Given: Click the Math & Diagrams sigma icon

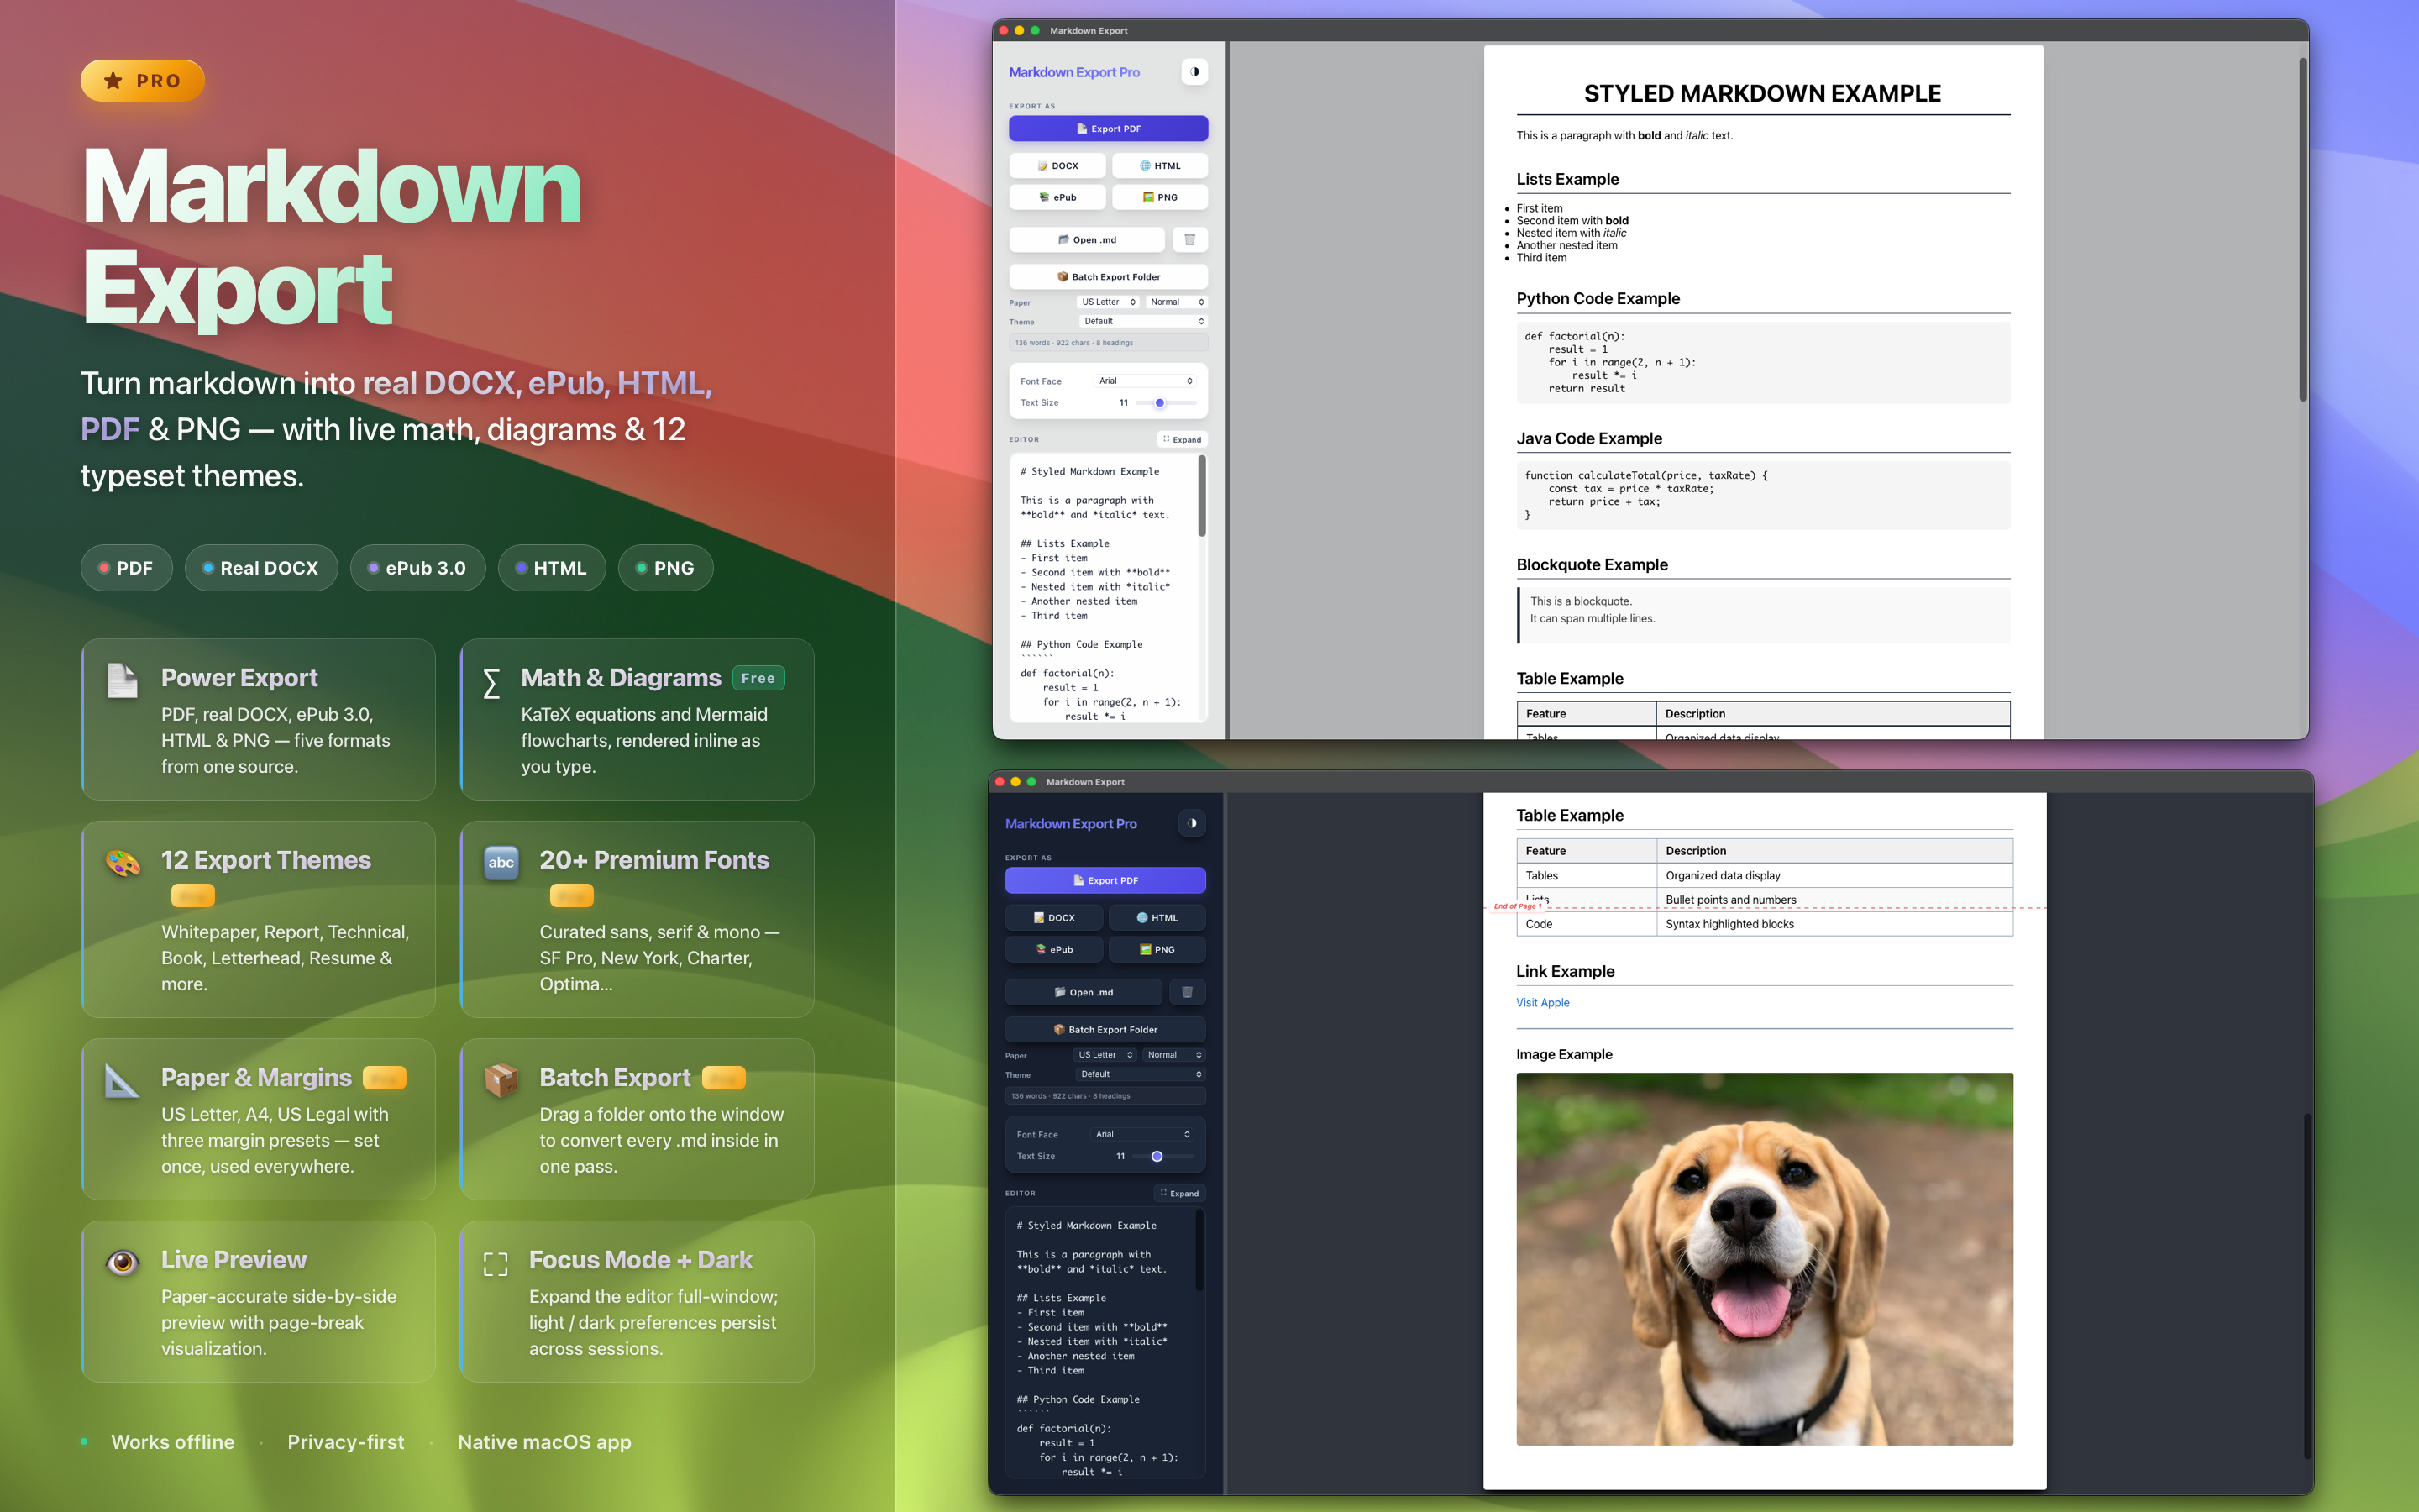Looking at the screenshot, I should pos(491,684).
